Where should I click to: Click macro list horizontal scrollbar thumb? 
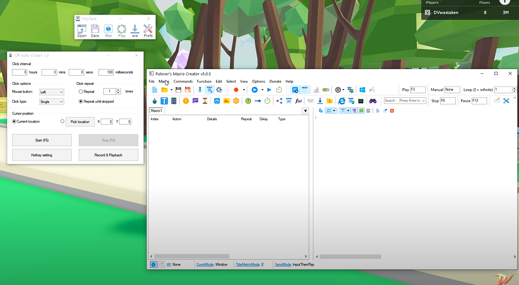coord(192,257)
